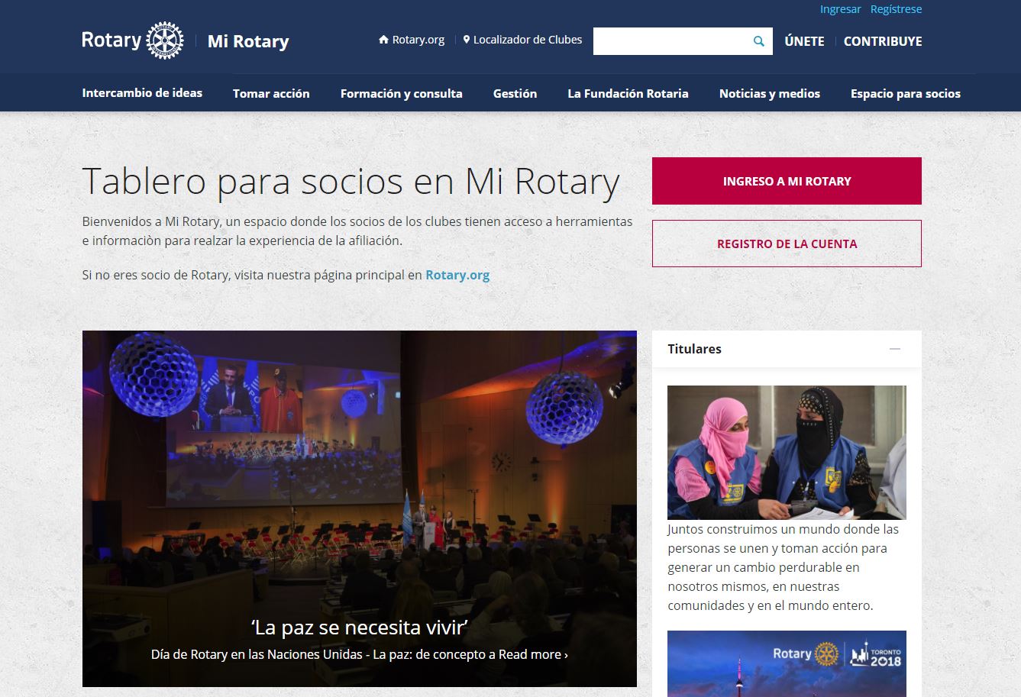Open the Tomar acción menu
The height and width of the screenshot is (697, 1021).
271,94
